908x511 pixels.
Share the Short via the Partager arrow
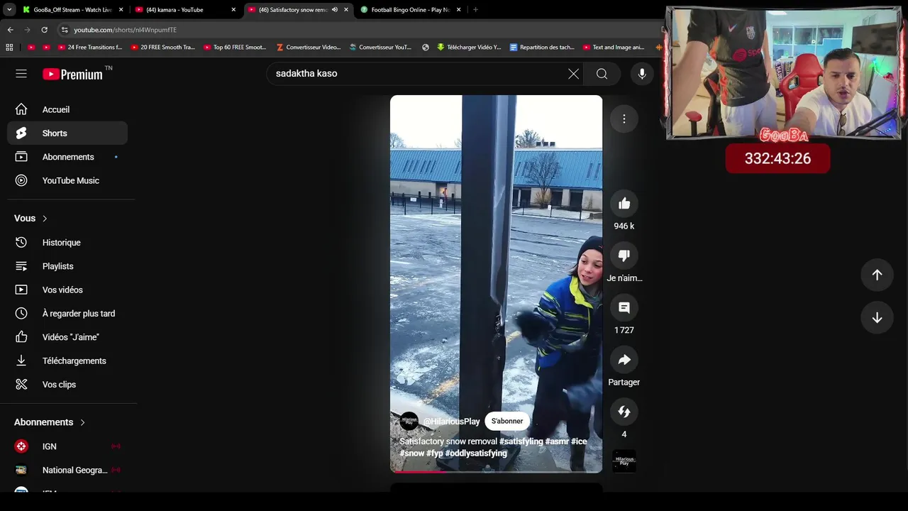pyautogui.click(x=624, y=360)
